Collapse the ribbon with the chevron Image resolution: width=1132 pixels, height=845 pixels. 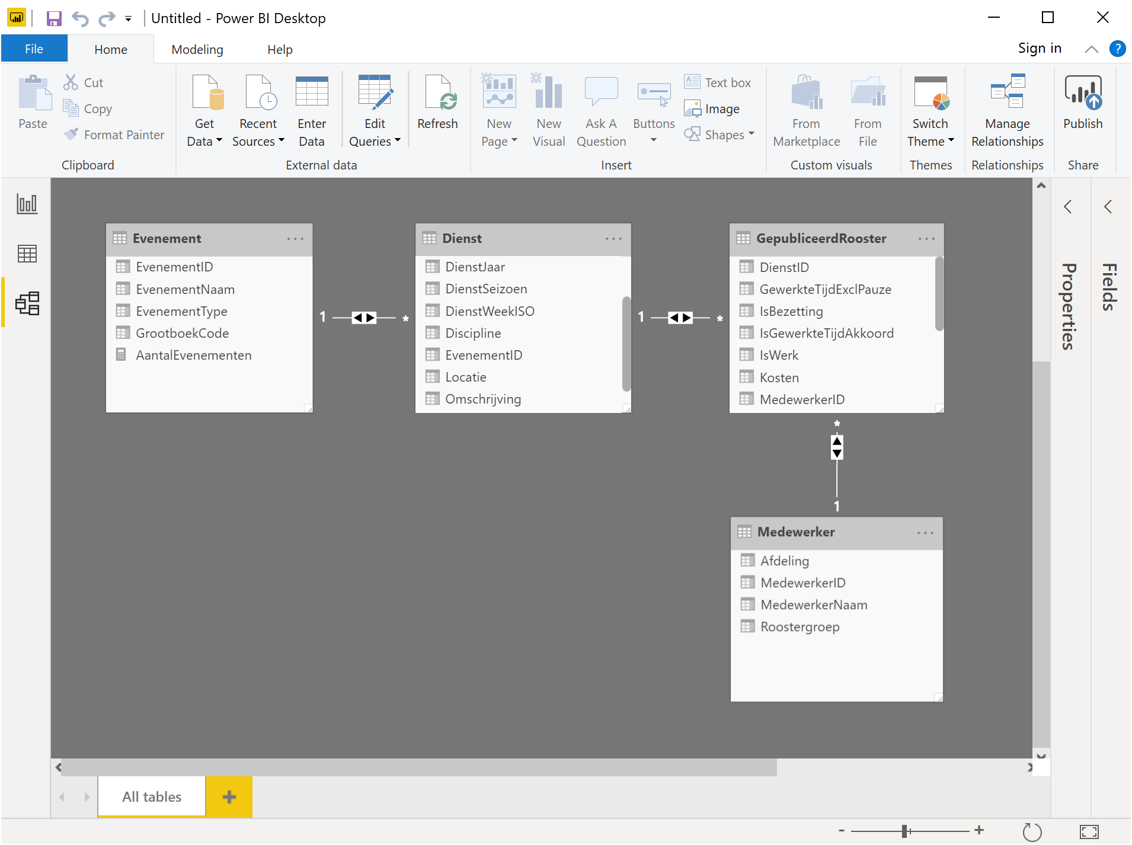click(1091, 49)
